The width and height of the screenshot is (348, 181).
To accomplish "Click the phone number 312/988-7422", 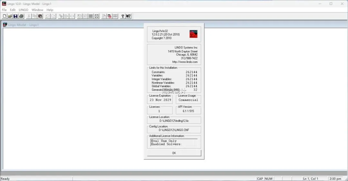I will (189, 58).
